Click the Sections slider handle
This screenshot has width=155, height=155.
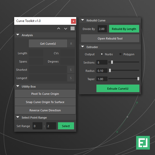coord(112,62)
